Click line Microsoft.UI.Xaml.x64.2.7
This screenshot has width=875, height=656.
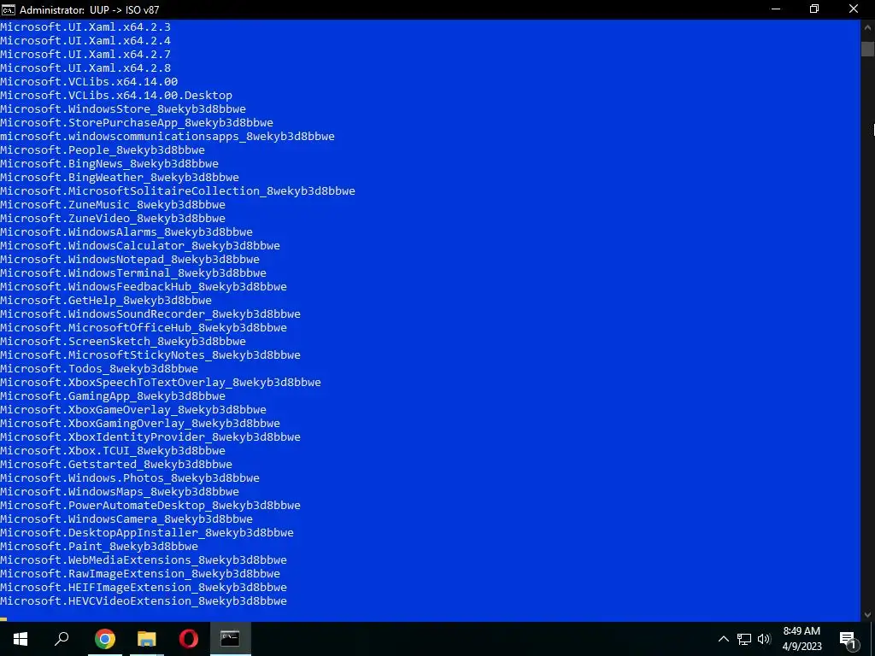pos(85,54)
